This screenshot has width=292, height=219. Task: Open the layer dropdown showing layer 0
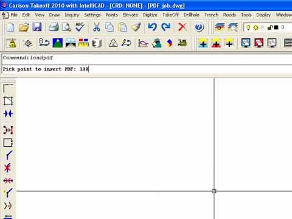(x=268, y=27)
